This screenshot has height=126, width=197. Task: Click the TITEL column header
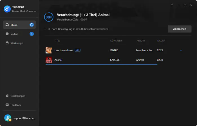coord(57,41)
